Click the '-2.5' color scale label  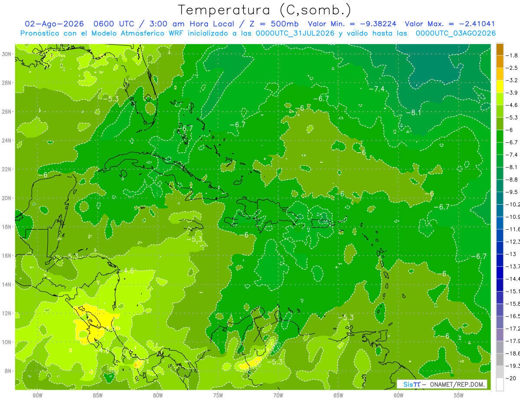click(x=512, y=68)
